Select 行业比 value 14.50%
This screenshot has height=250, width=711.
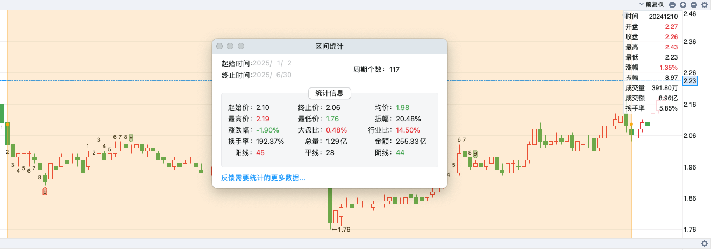(407, 130)
